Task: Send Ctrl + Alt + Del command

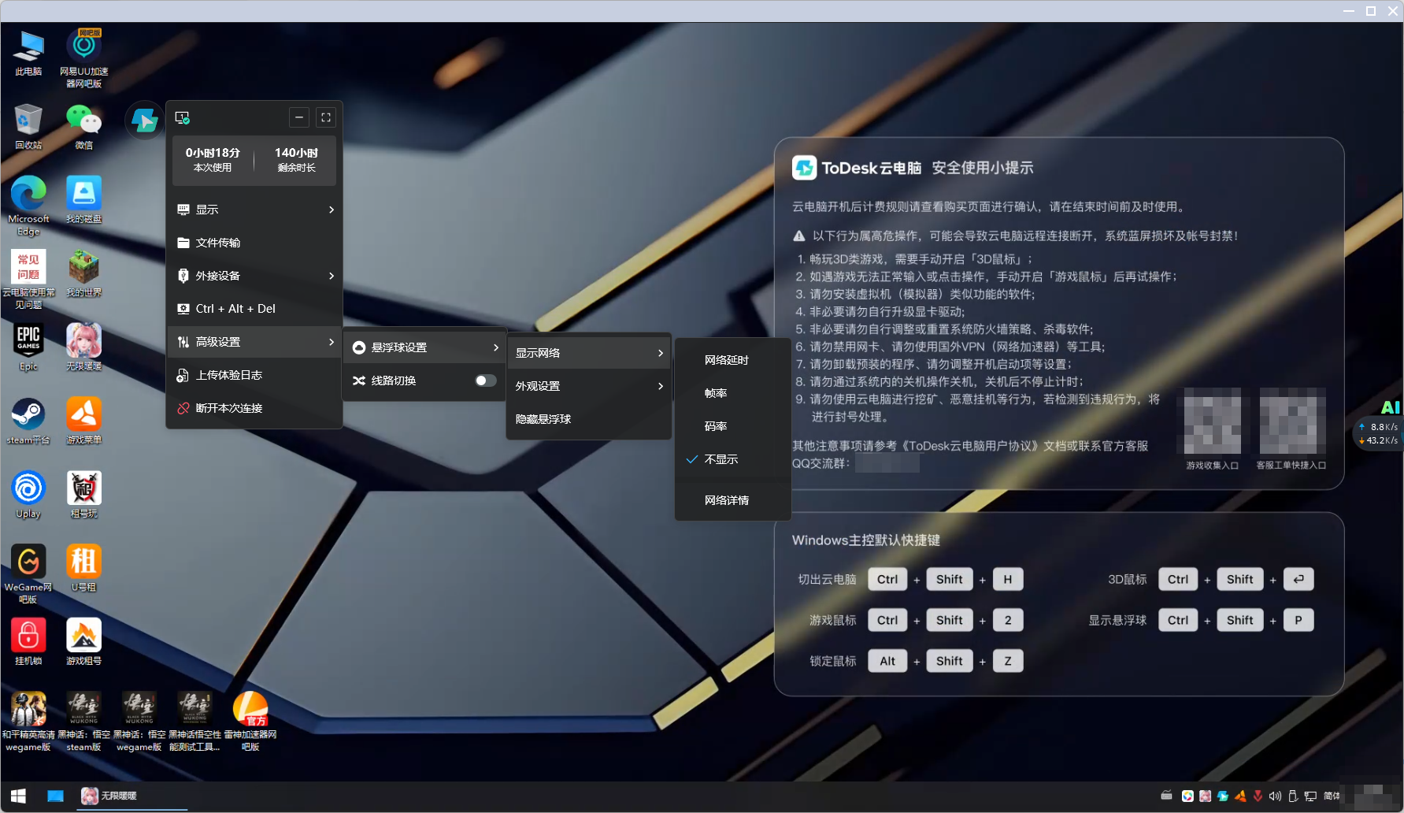Action: [254, 309]
